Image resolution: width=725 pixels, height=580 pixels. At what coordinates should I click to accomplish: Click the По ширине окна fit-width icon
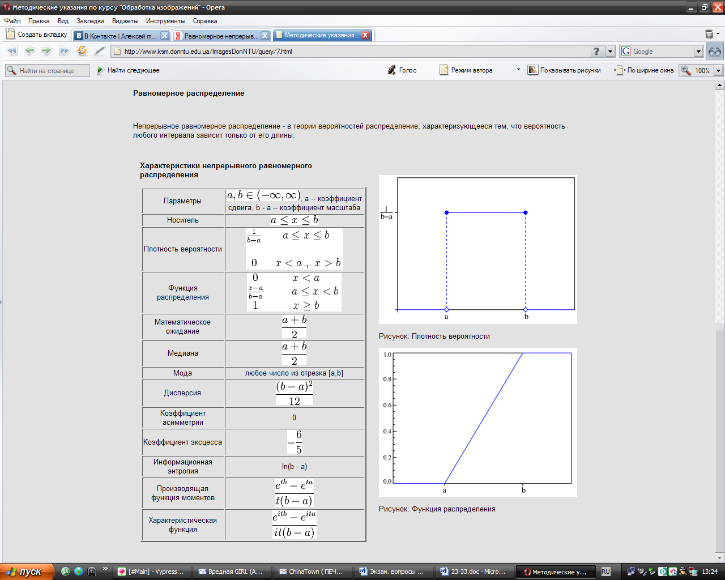[620, 70]
